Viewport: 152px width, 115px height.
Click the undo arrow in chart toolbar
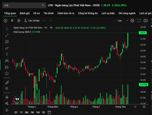click(45, 21)
